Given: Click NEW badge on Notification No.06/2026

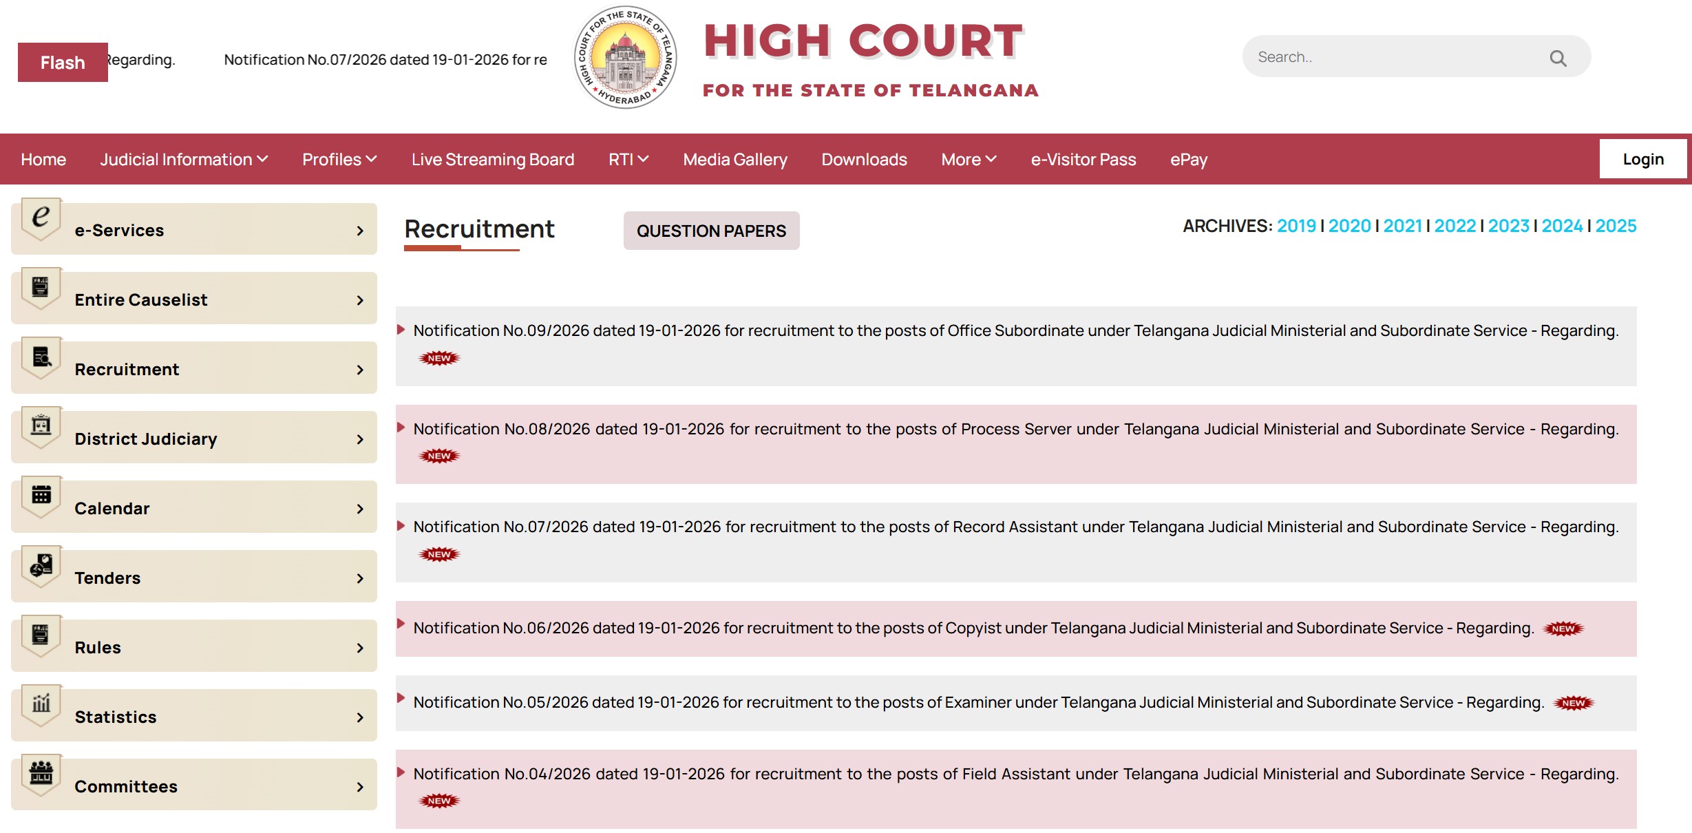Looking at the screenshot, I should tap(1563, 629).
